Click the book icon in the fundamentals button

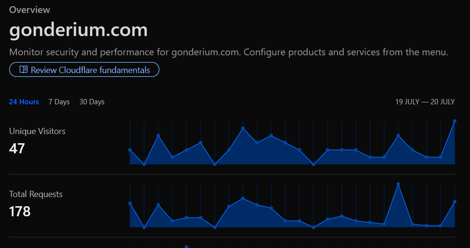24,70
